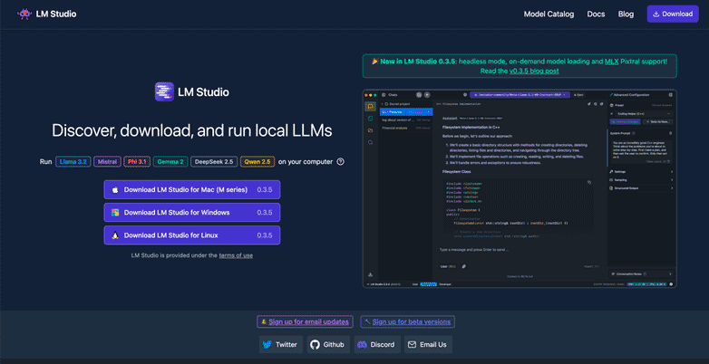Click the message input field in the preview
This screenshot has height=364, width=709.
point(520,249)
